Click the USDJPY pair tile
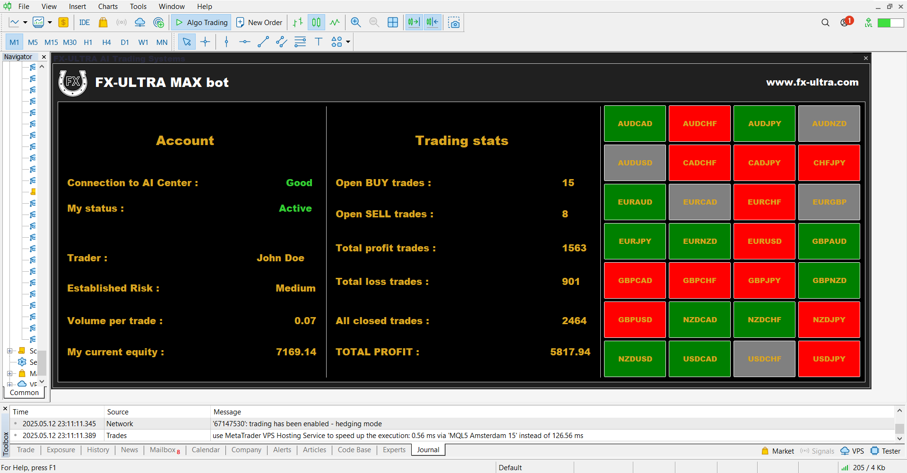The height and width of the screenshot is (473, 907). (829, 359)
